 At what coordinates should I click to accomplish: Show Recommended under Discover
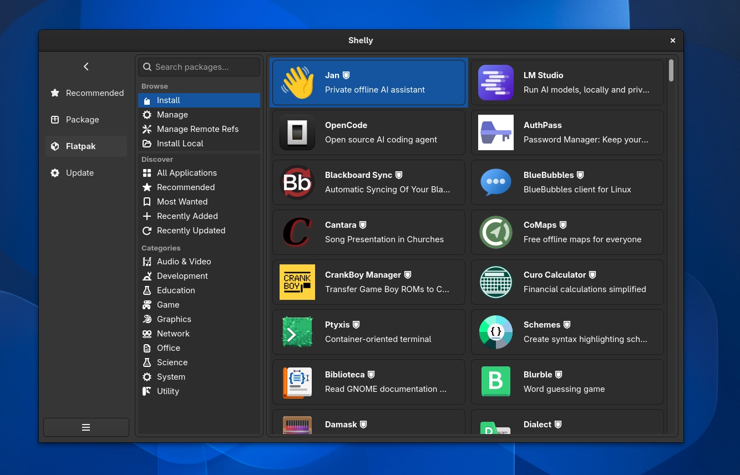[199, 187]
